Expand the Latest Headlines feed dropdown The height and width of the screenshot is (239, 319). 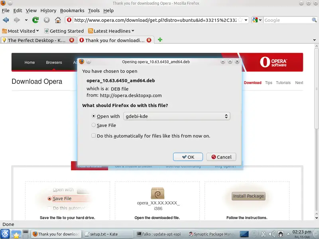(x=111, y=31)
